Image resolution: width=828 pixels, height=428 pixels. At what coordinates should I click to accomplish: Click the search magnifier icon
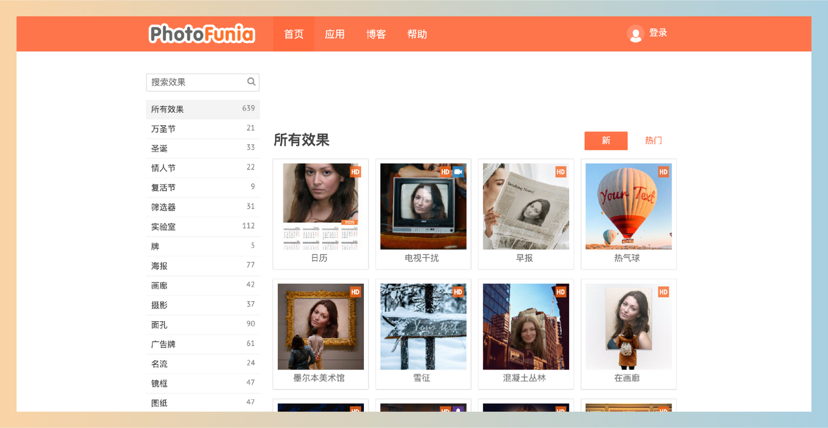click(x=251, y=82)
